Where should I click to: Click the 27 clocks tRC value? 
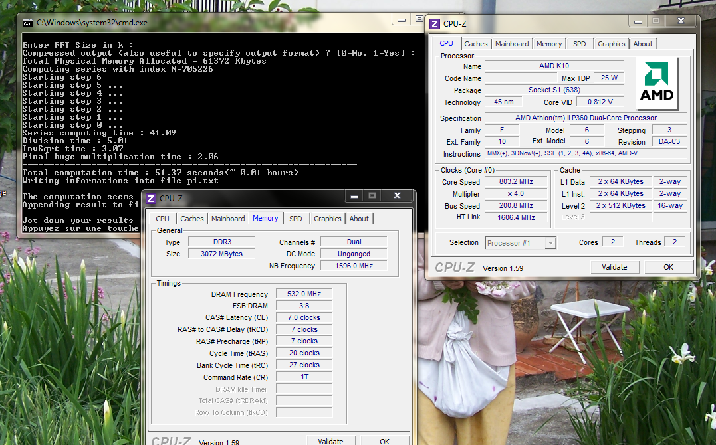(304, 365)
